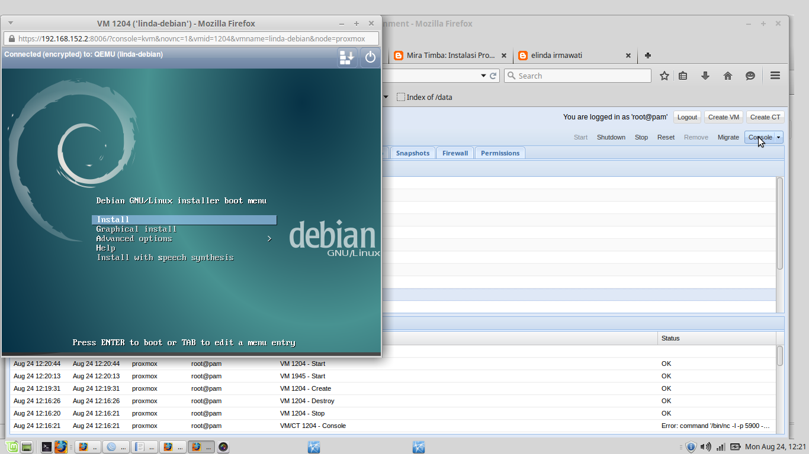Image resolution: width=809 pixels, height=454 pixels.
Task: Expand the address bar history dropdown
Action: (484, 76)
